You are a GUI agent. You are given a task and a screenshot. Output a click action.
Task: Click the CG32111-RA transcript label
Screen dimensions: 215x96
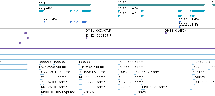tap(128, 8)
